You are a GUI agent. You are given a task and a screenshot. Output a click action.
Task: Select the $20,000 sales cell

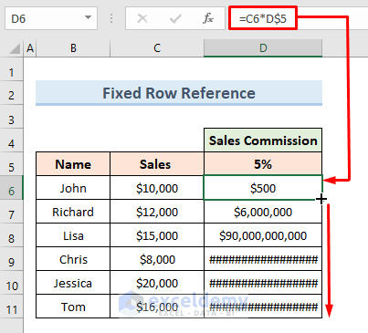pyautogui.click(x=157, y=283)
